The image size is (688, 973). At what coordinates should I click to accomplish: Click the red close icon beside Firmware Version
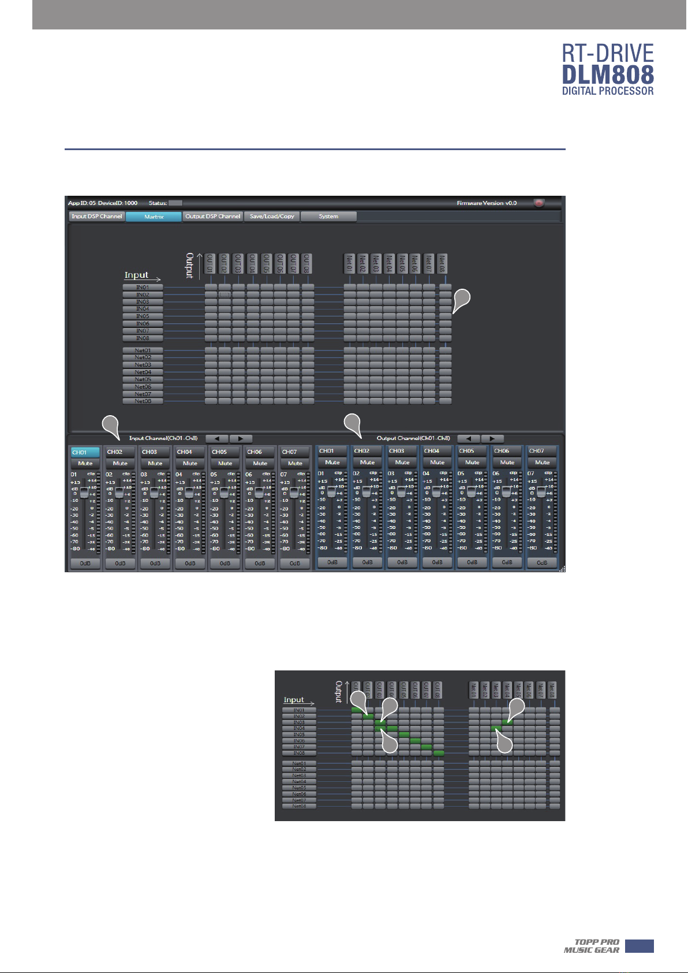point(539,203)
